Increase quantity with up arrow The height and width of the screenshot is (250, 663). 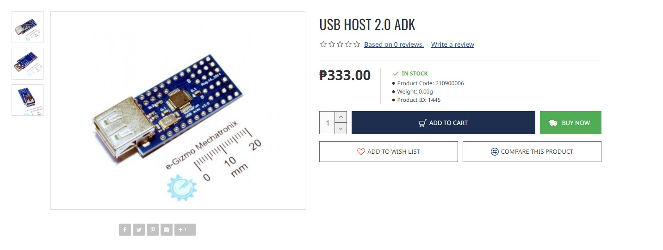(341, 117)
